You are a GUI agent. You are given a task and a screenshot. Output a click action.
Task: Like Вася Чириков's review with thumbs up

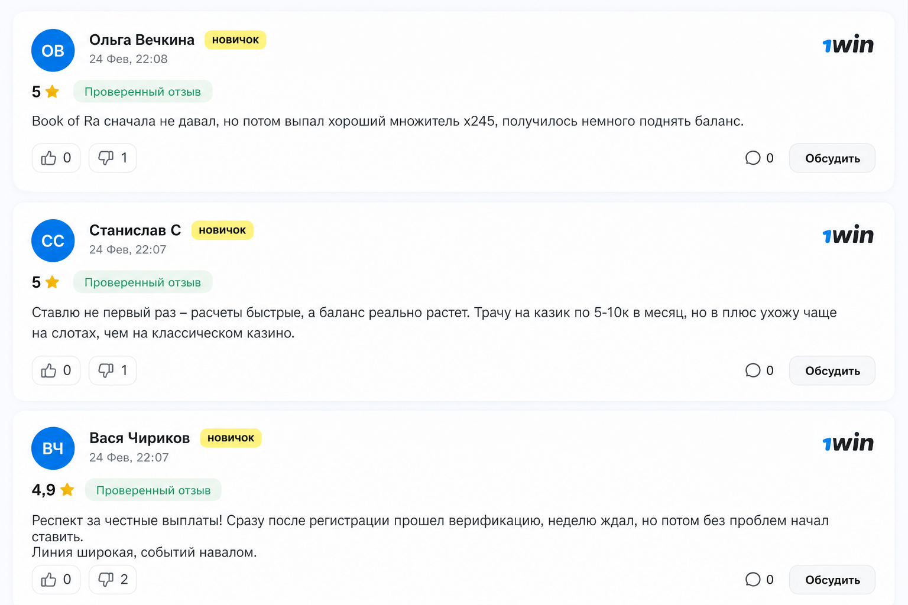pyautogui.click(x=56, y=580)
